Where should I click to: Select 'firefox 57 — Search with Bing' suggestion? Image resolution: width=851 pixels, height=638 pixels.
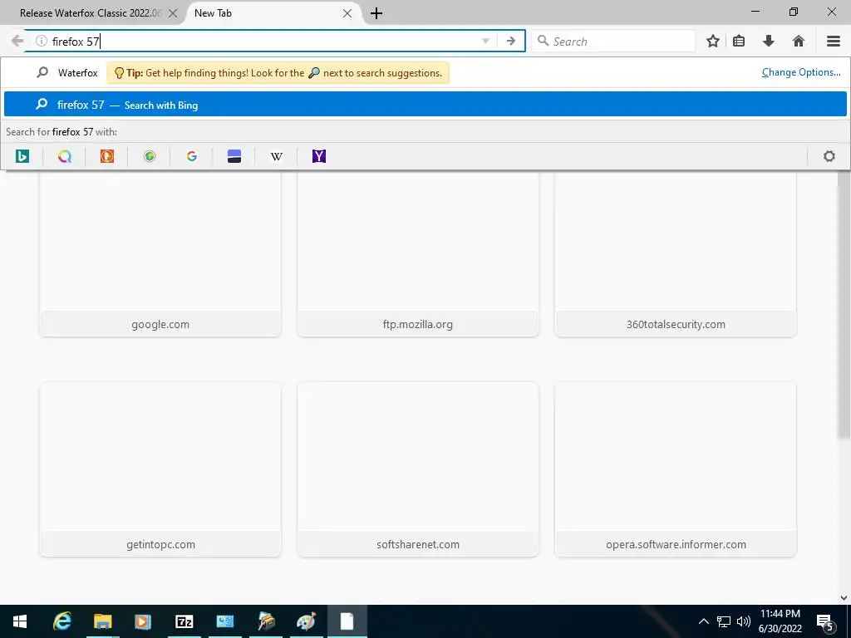425,104
